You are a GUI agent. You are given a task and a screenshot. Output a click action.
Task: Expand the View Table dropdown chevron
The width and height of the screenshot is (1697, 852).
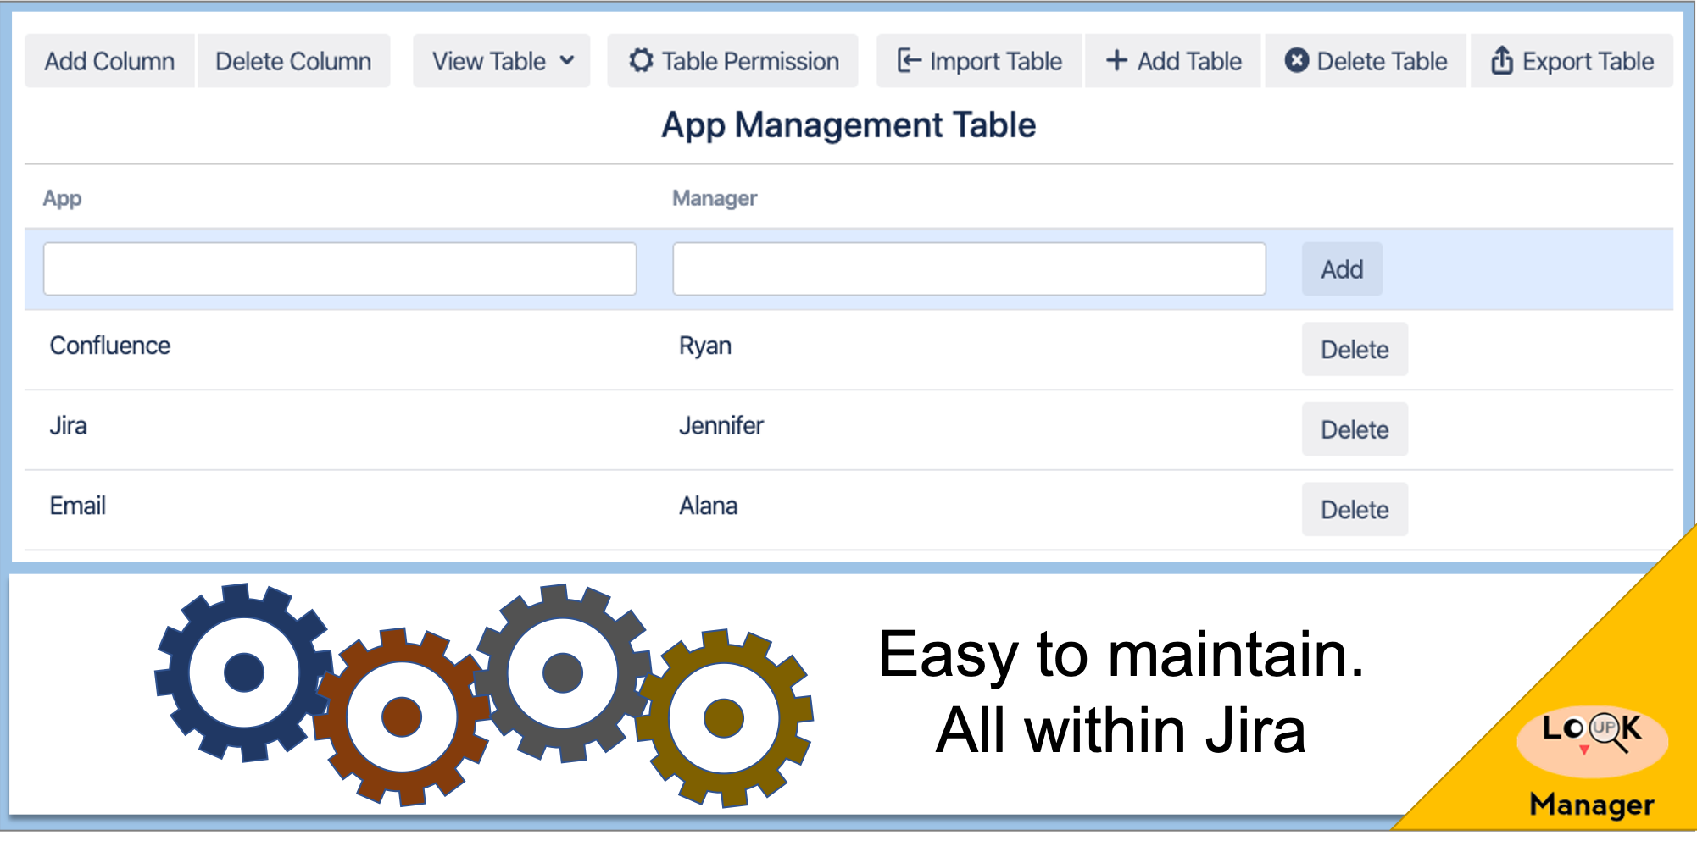coord(567,61)
